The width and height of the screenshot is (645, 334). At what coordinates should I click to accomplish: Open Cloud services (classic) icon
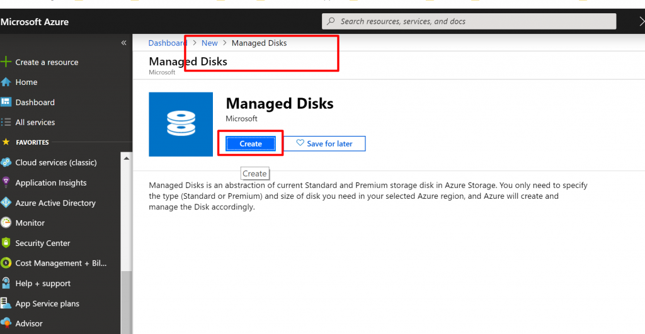point(6,163)
